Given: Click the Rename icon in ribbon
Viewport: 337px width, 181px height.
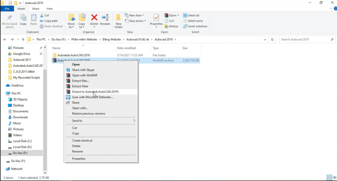Looking at the screenshot, I should pyautogui.click(x=105, y=19).
